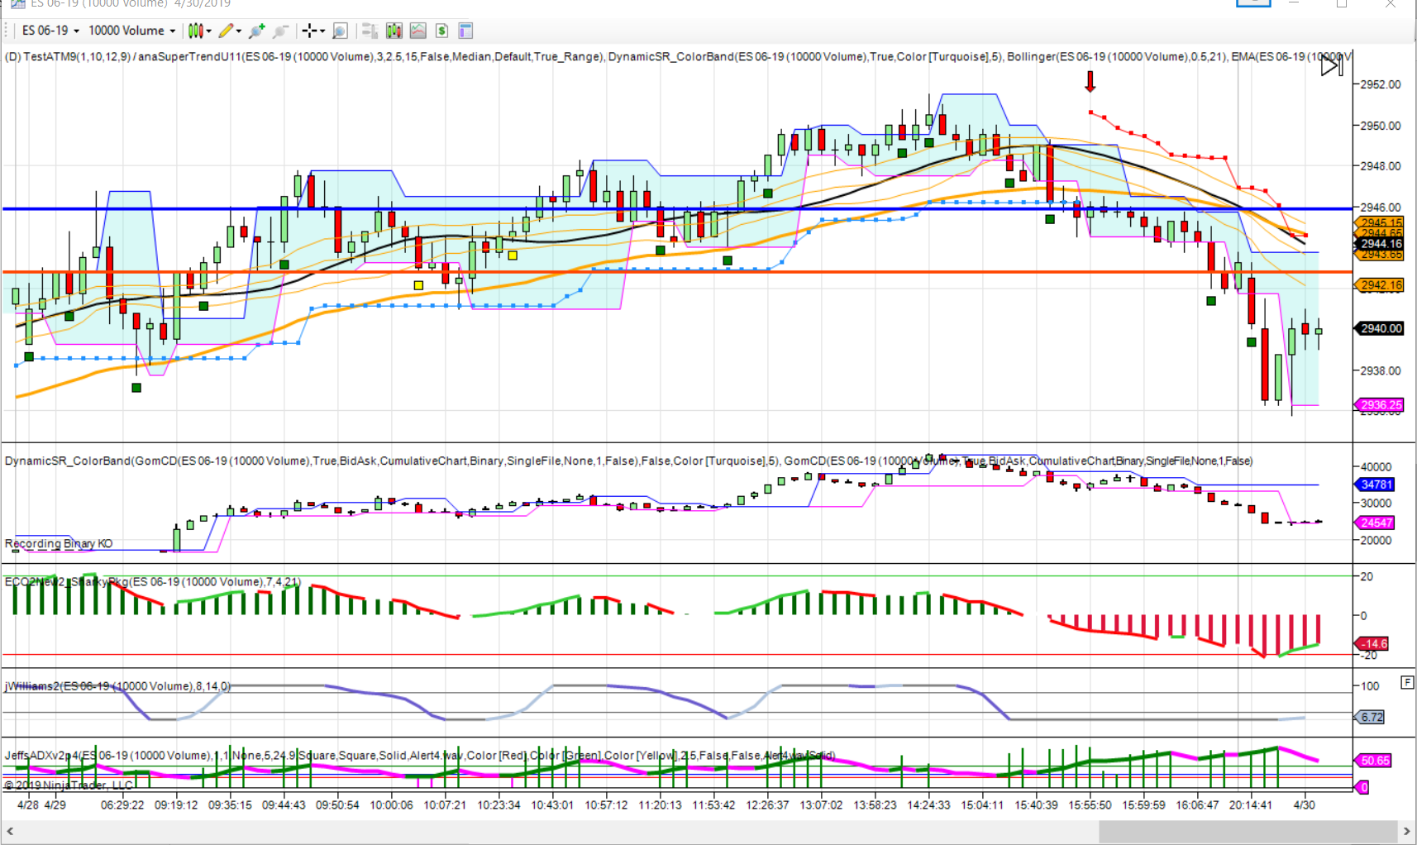
Task: Select the pencil drawing tools icon
Action: (226, 31)
